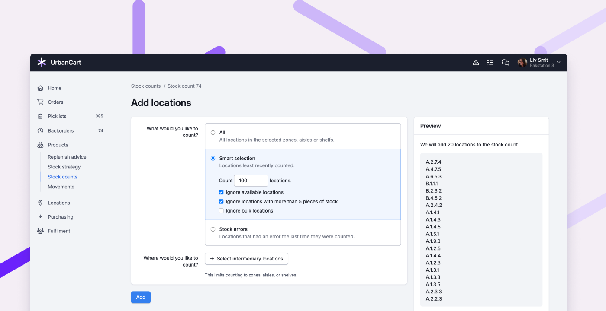The height and width of the screenshot is (311, 606).
Task: Open Replenish advice in the sidebar
Action: pos(67,156)
